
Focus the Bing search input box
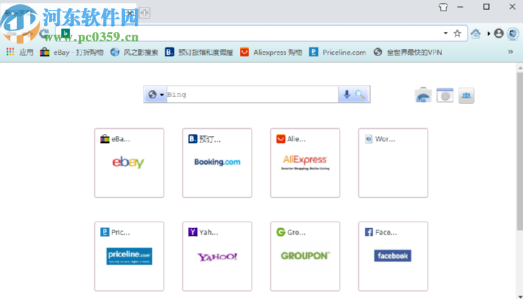253,94
